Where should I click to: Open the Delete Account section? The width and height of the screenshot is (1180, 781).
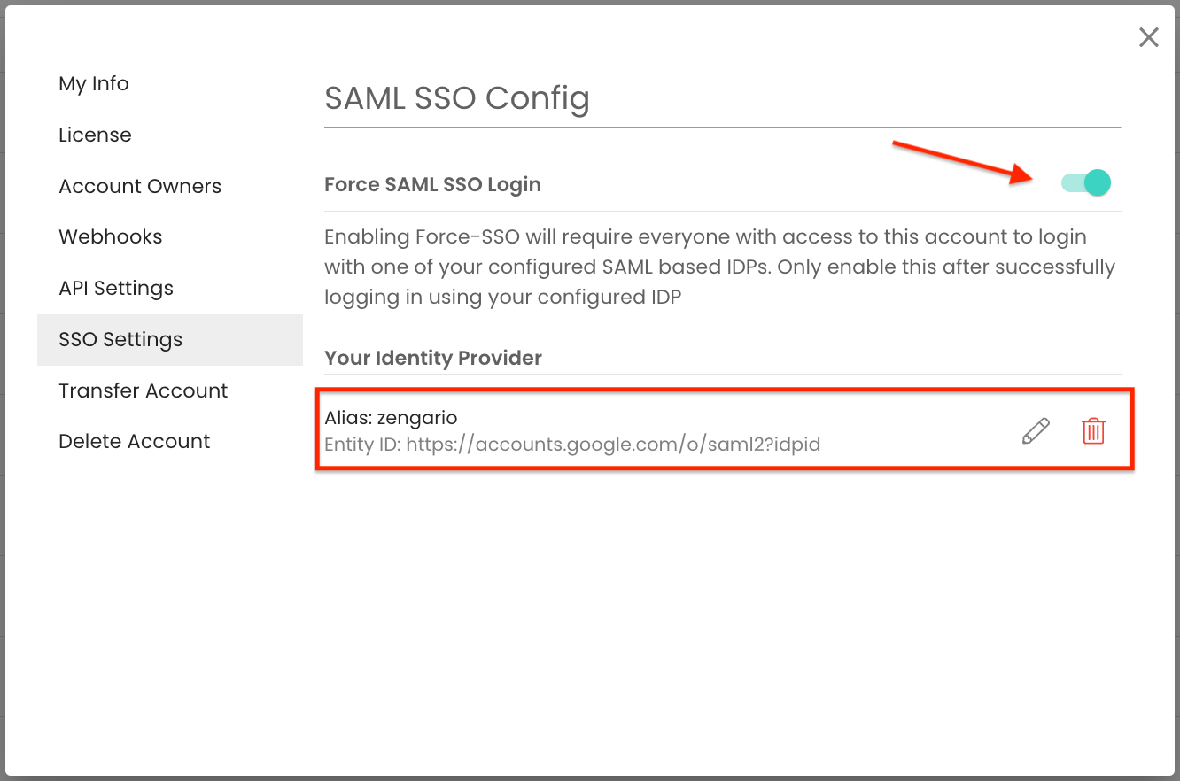pos(134,441)
